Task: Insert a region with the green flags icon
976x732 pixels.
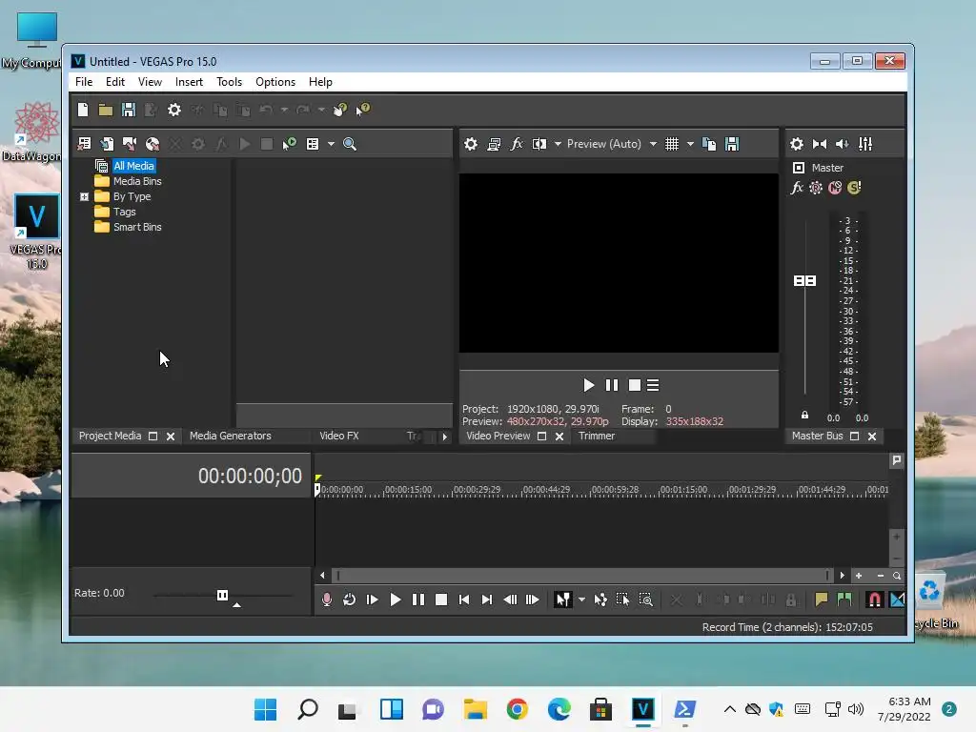Action: click(x=844, y=600)
